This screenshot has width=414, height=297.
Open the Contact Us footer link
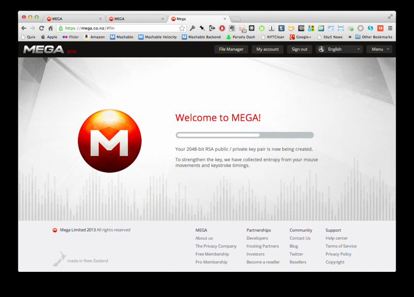coord(300,238)
